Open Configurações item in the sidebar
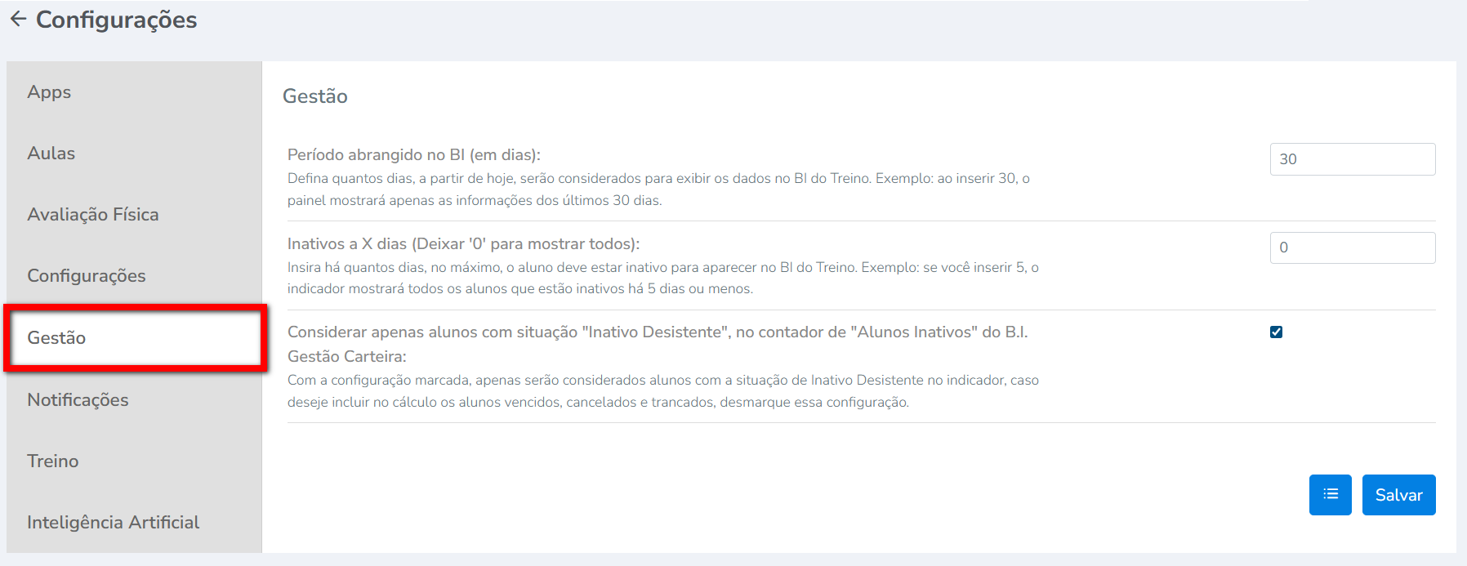 (87, 276)
